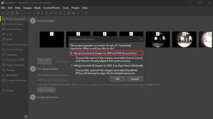Screen dimensions: 213x119
Task: Collapse the sidebar with bottom arrow icon
Action: point(26,117)
